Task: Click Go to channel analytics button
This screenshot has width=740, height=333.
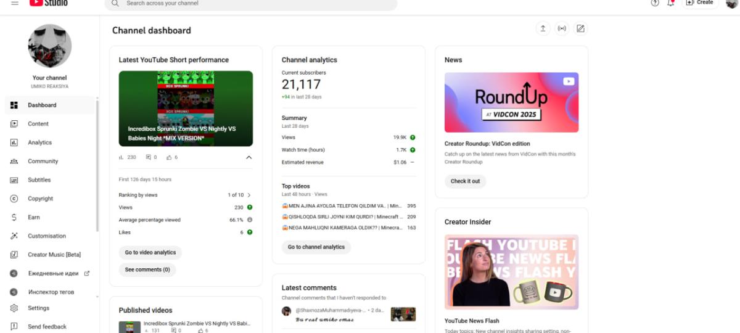Action: (x=316, y=247)
